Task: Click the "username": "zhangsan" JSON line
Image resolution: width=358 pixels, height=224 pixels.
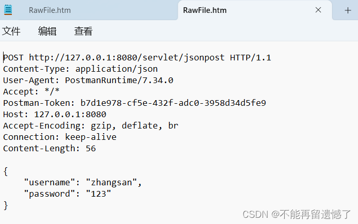Action: 83,182
